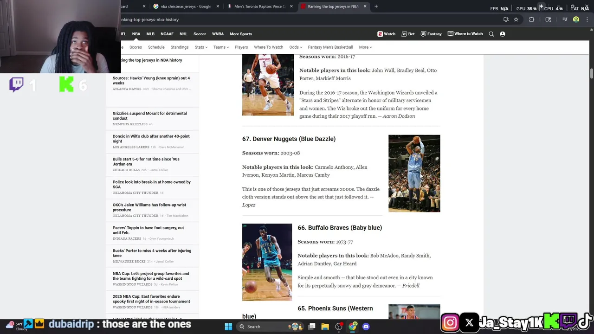Expand the More Sports menu
This screenshot has width=594, height=334.
(241, 34)
